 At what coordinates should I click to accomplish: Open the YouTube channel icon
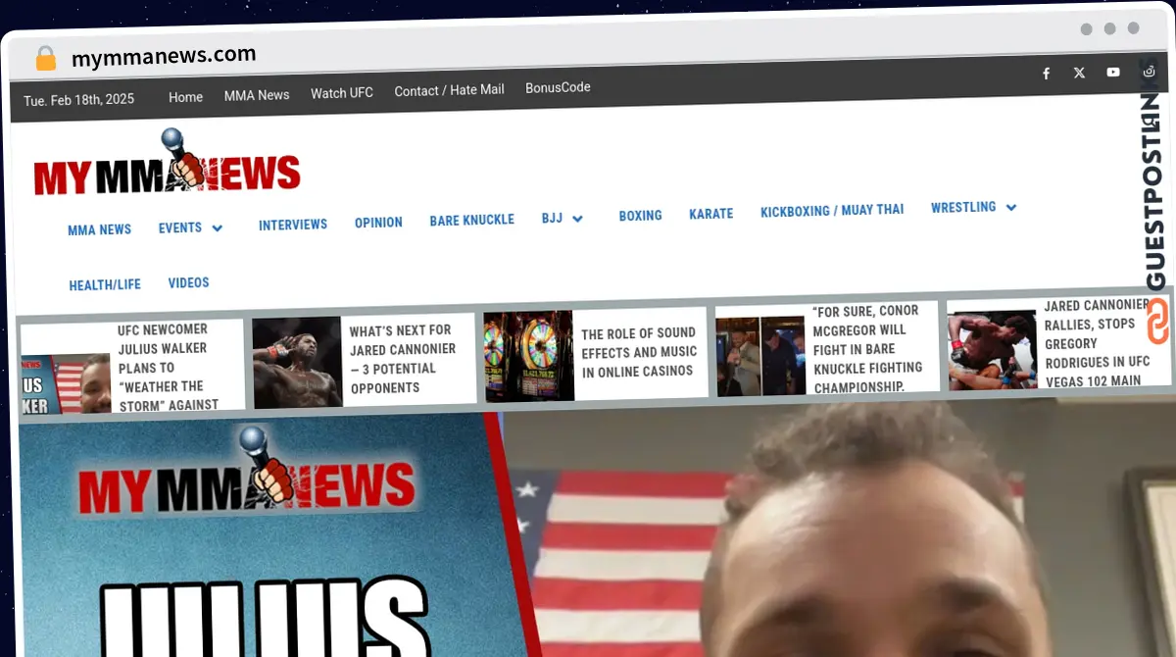coord(1112,73)
